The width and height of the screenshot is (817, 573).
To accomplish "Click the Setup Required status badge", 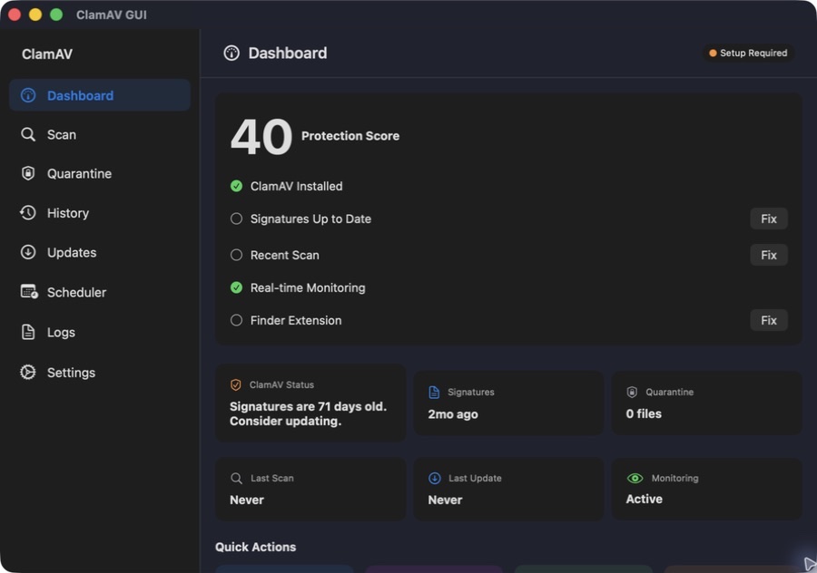I will tap(748, 53).
